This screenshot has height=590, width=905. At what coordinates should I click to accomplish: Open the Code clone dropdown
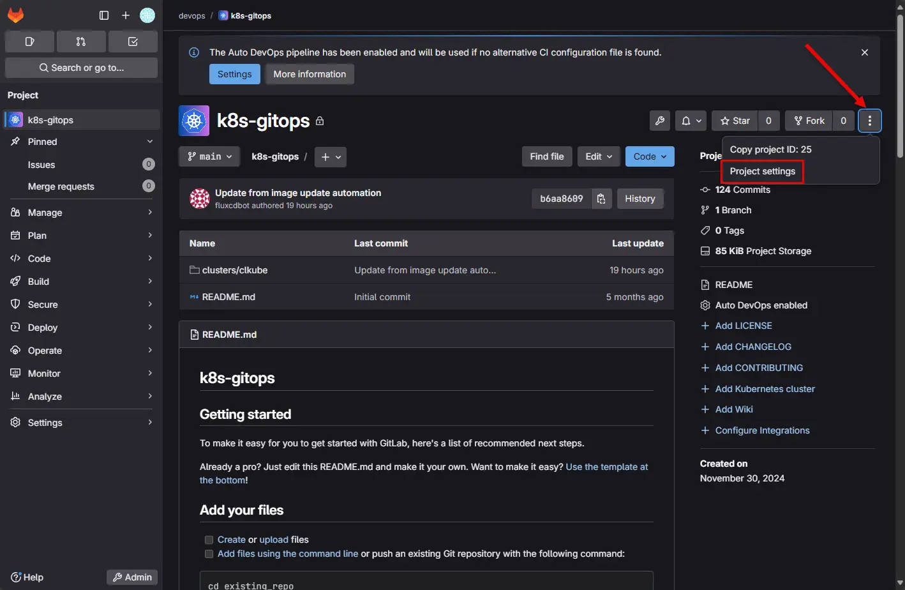(650, 156)
